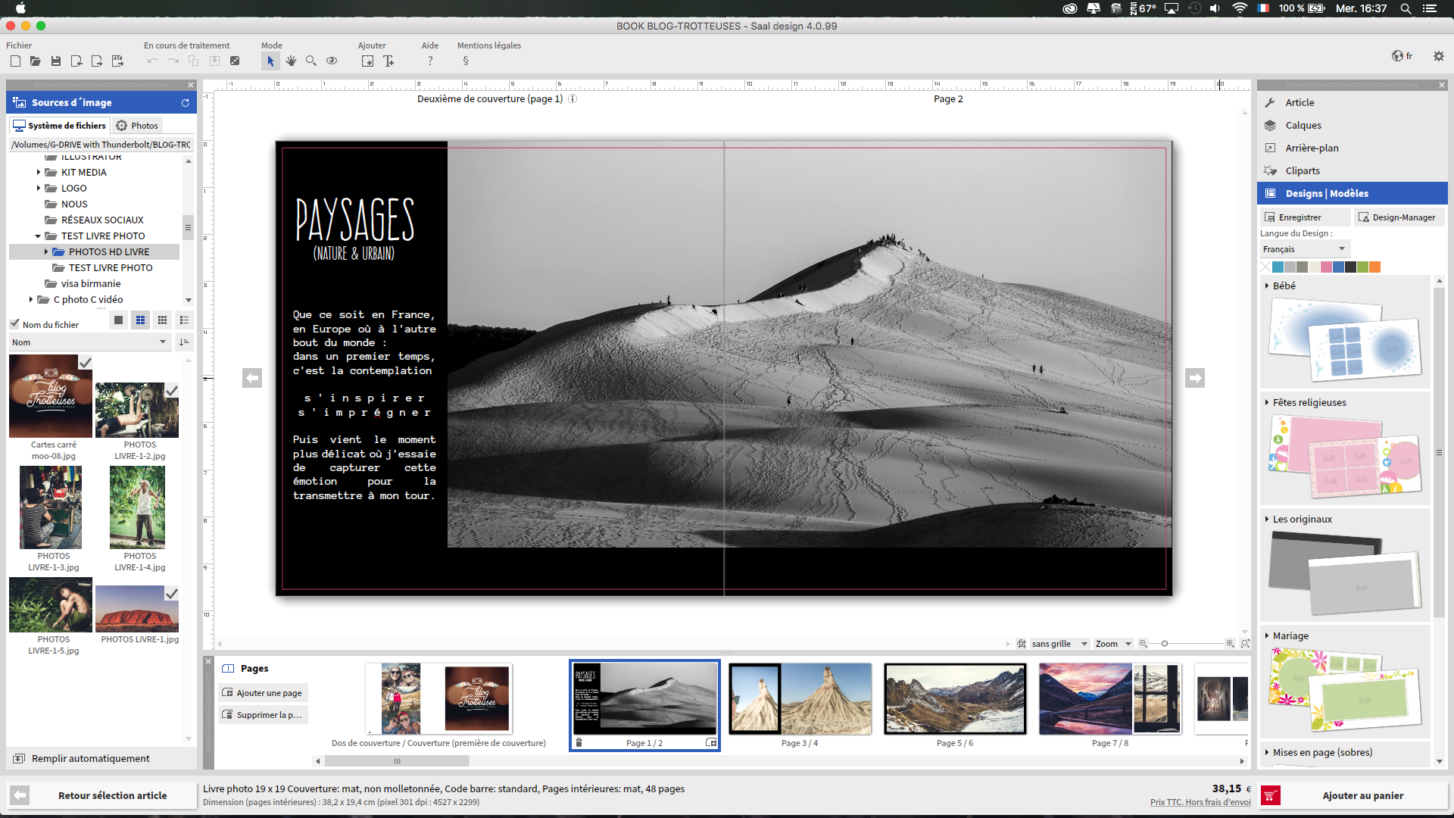Viewport: 1454px width, 818px height.
Task: Open the Français design language dropdown
Action: coord(1304,249)
